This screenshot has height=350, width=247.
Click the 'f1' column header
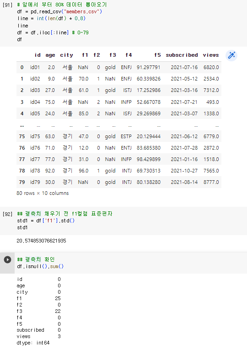click(85, 55)
